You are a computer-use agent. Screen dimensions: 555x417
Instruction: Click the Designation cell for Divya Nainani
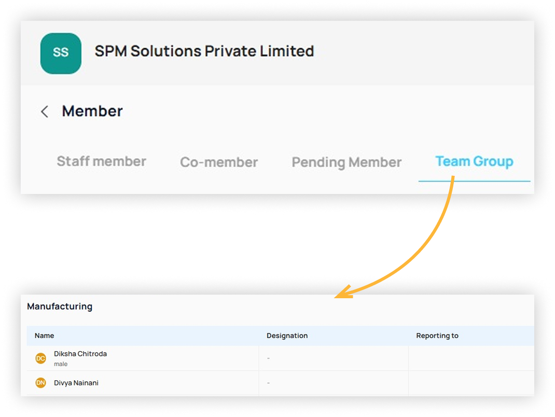pos(333,383)
